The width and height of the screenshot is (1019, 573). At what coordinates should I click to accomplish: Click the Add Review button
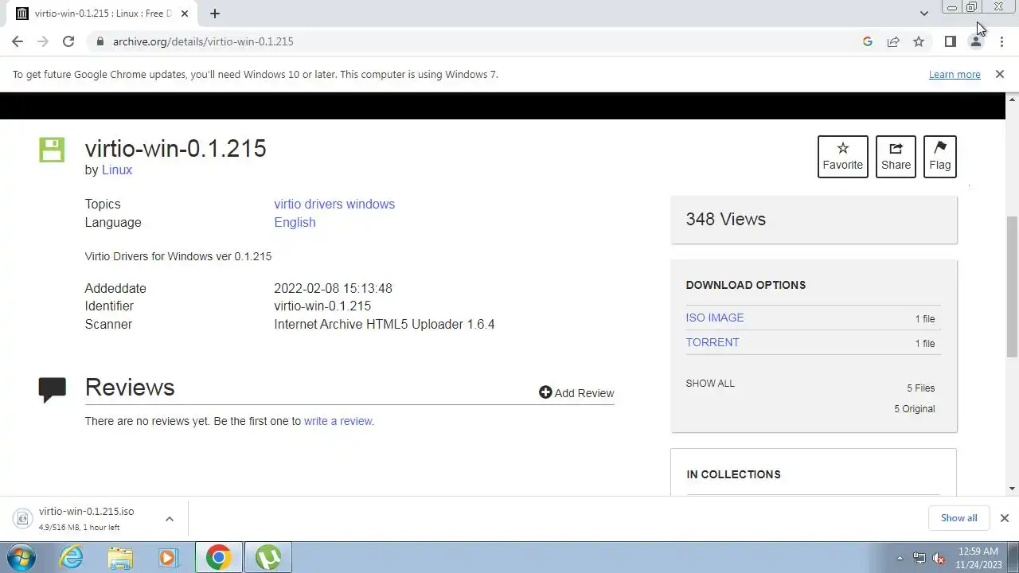[576, 392]
